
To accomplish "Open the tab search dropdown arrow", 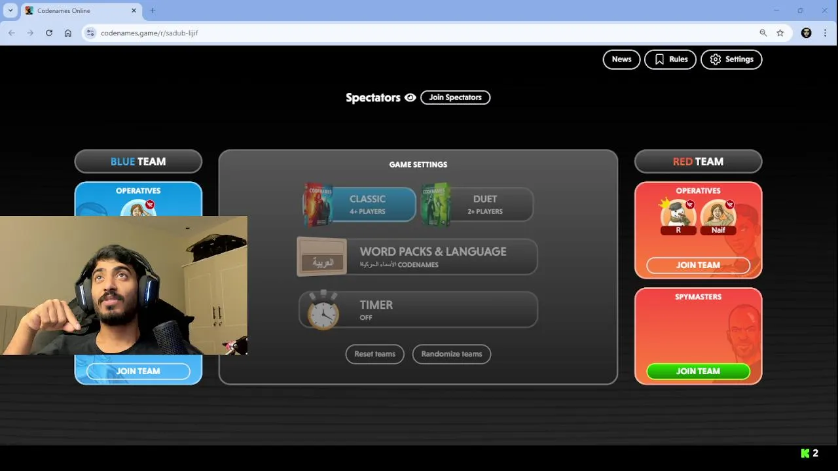I will [10, 11].
